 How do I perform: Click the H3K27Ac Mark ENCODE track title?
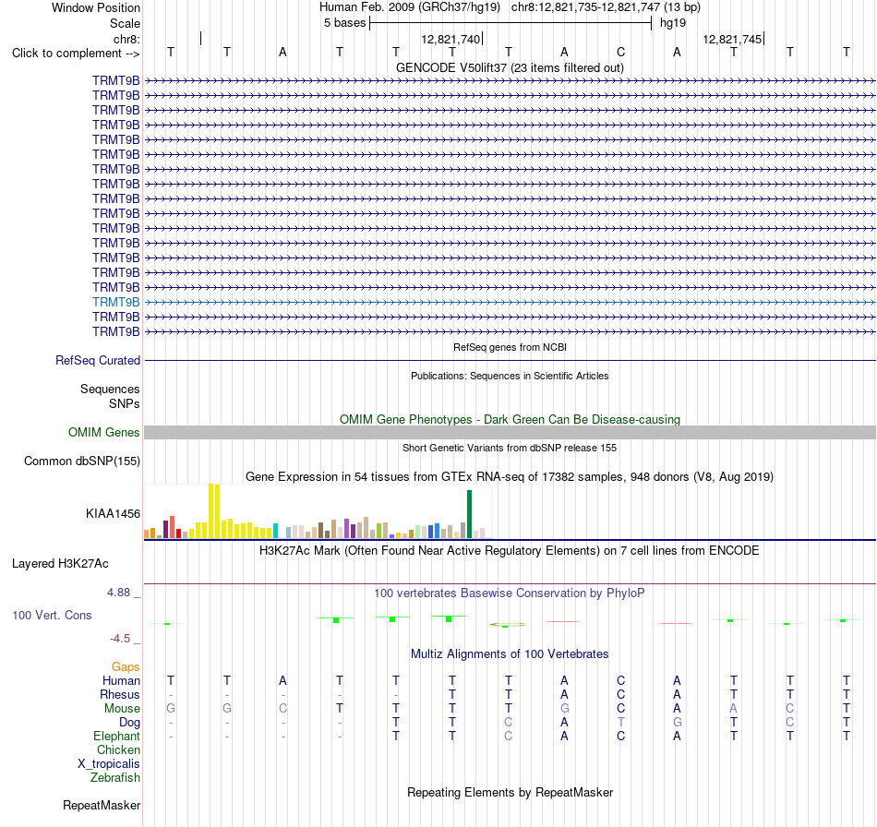click(509, 550)
